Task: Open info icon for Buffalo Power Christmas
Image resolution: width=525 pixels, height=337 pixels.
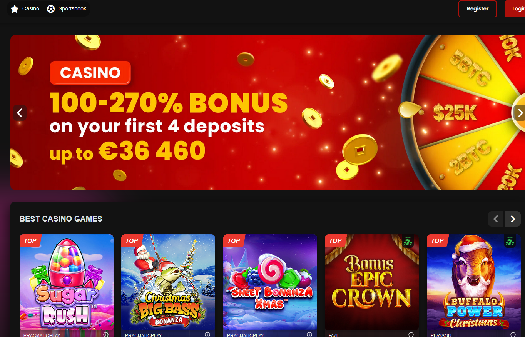Action: [x=512, y=335]
